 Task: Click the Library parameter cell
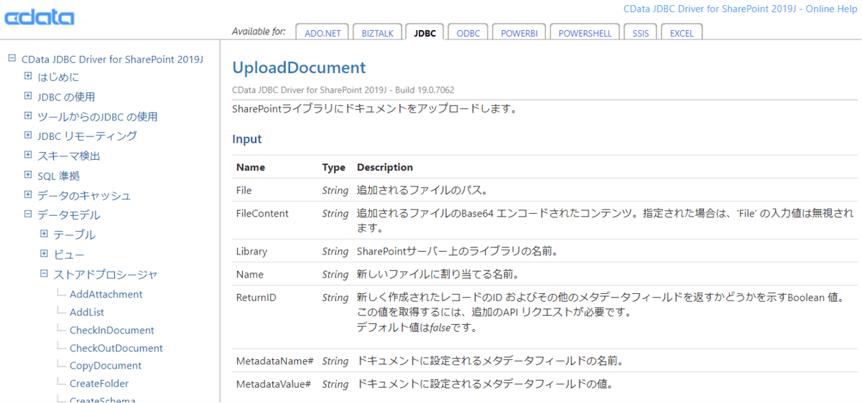[x=251, y=252]
